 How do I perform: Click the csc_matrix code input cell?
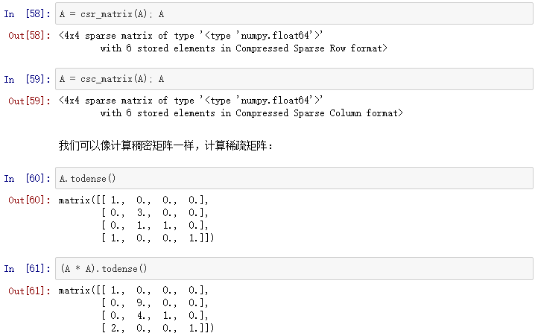294,79
